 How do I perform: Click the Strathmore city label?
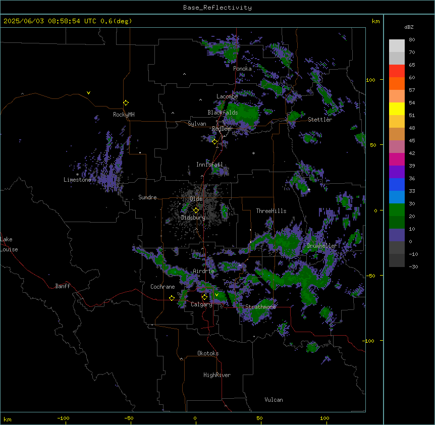[260, 307]
